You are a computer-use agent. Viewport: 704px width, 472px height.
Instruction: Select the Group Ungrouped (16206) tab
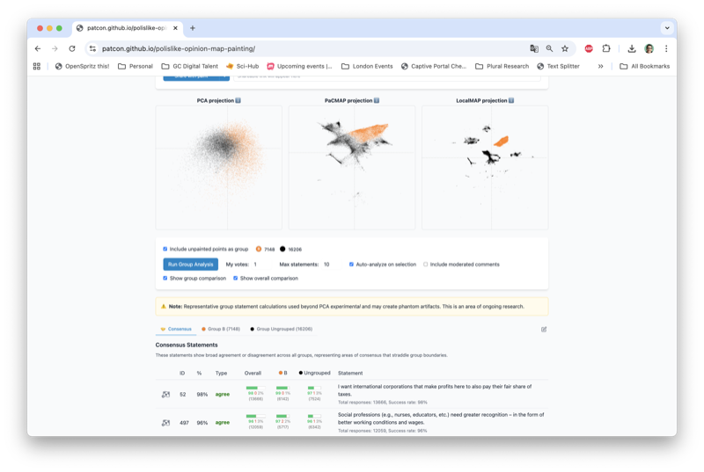tap(281, 330)
